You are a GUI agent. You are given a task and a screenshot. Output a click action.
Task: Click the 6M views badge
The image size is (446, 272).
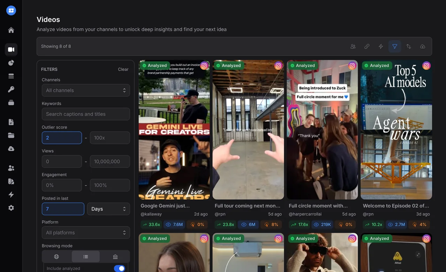[x=249, y=225]
